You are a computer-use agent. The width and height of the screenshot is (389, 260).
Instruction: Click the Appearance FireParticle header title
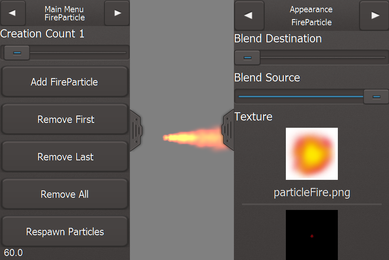(x=311, y=15)
